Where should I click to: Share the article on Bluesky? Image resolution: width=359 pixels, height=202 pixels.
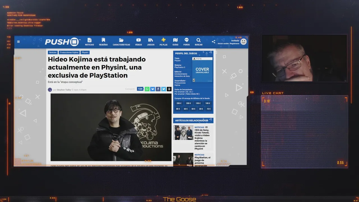point(153,89)
